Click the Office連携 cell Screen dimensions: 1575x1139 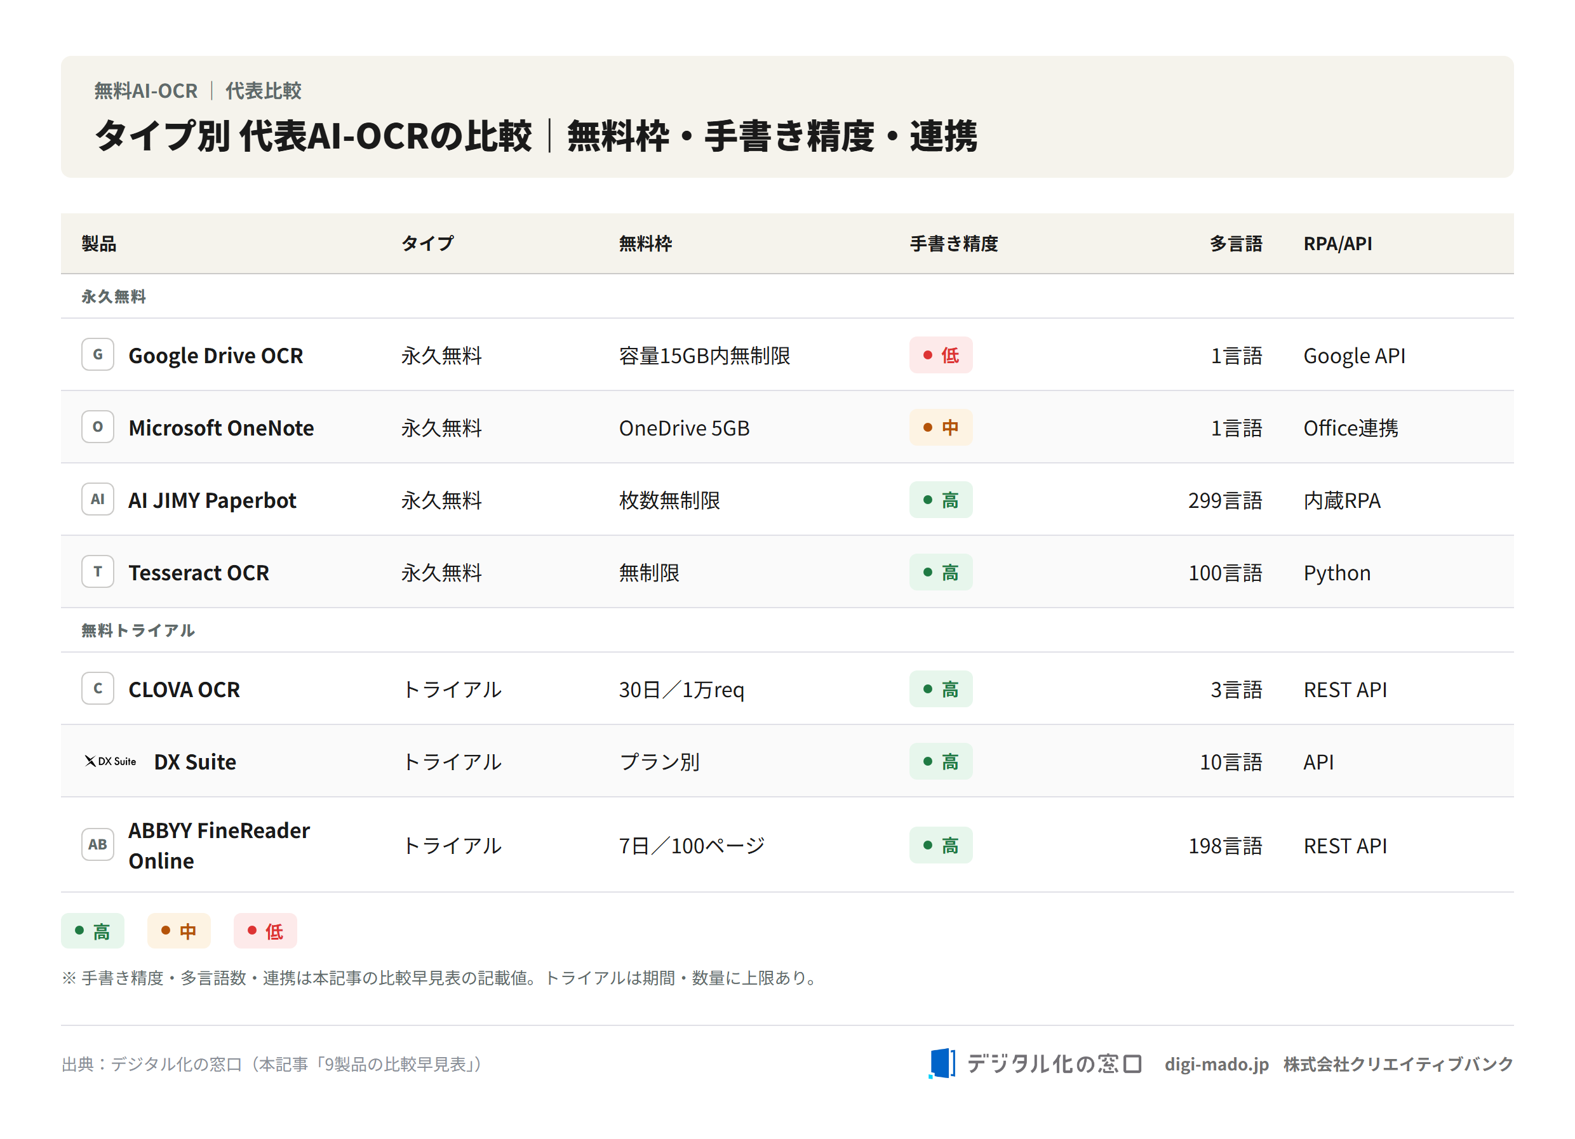coord(1351,427)
